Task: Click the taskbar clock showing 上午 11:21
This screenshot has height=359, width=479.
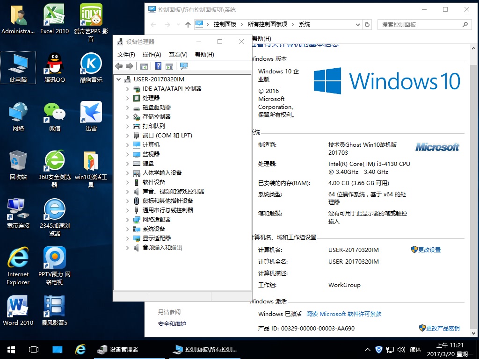Action: 450,350
